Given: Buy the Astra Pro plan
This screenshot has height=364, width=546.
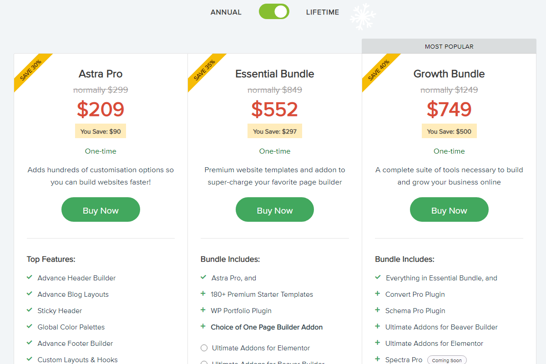Looking at the screenshot, I should 101,209.
